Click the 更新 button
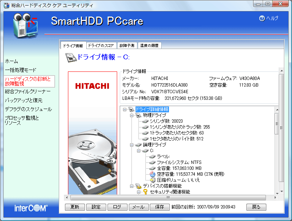Screen dimensions: 292x221 (75, 207)
